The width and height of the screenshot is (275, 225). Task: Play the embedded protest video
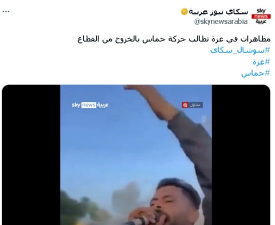[x=136, y=155]
